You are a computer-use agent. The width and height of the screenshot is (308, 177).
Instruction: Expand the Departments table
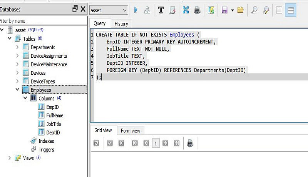[x=17, y=47]
